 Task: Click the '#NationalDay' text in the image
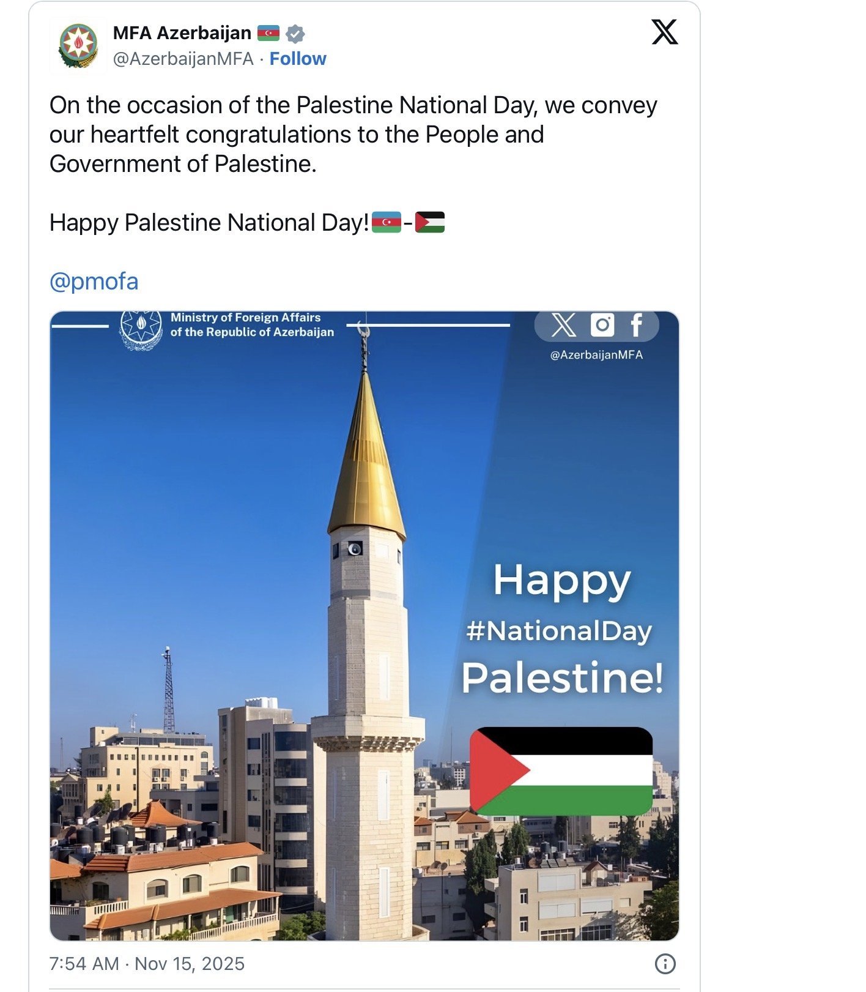(559, 631)
